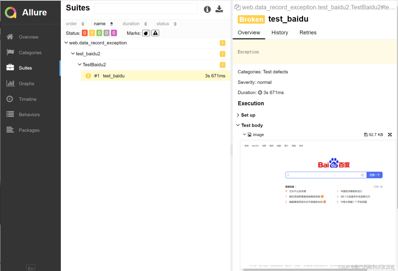Open Graphs in the sidebar menu
Image resolution: width=398 pixels, height=271 pixels.
pos(27,83)
